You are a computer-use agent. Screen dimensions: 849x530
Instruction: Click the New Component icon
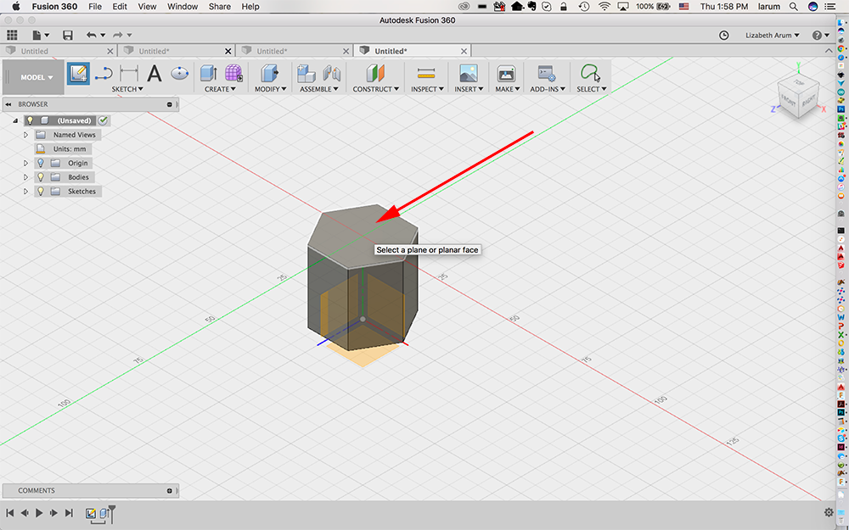tap(306, 74)
